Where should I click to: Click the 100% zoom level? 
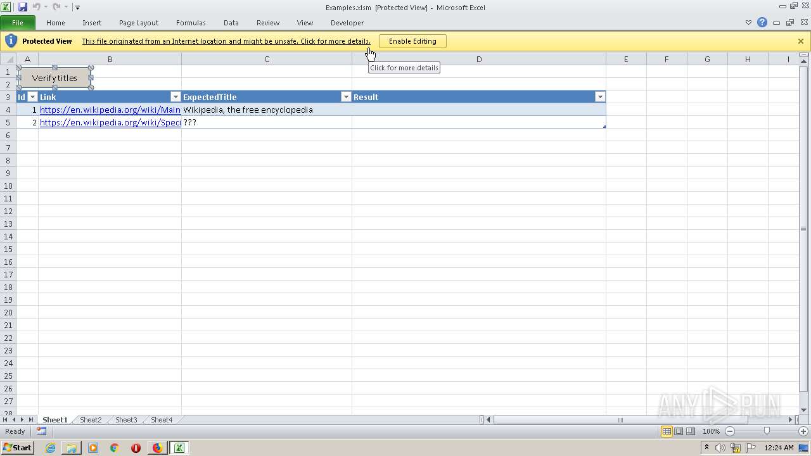(712, 431)
